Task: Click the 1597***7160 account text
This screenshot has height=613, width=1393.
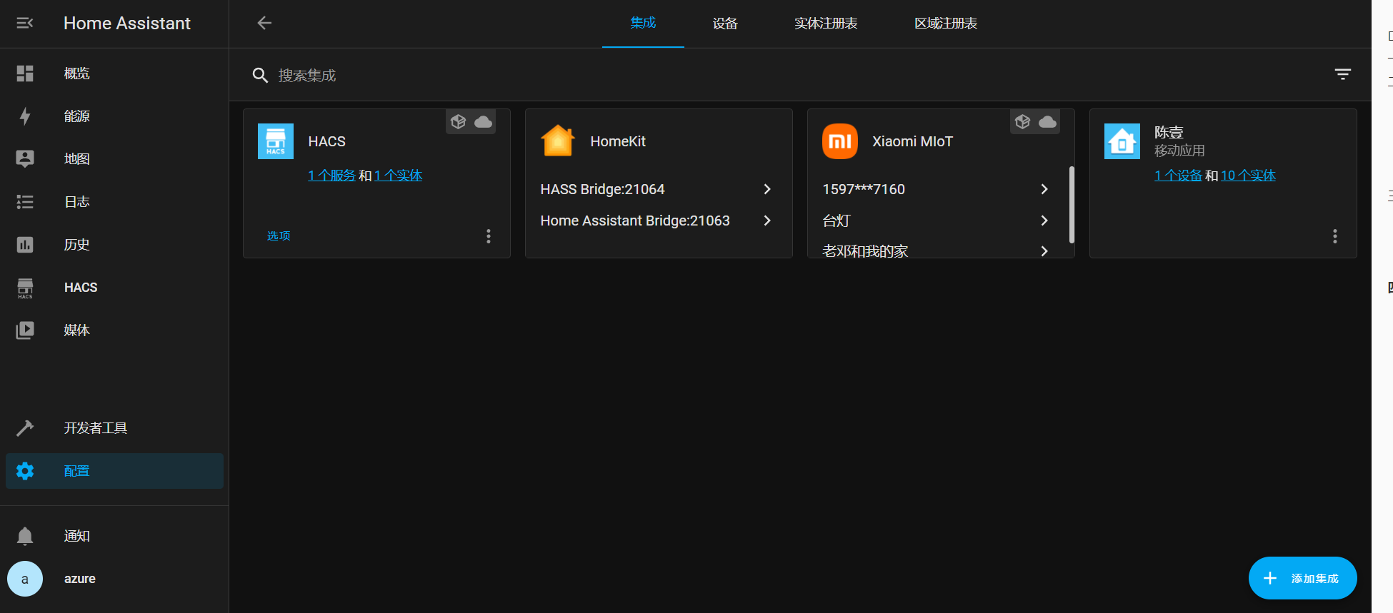Action: click(x=864, y=189)
